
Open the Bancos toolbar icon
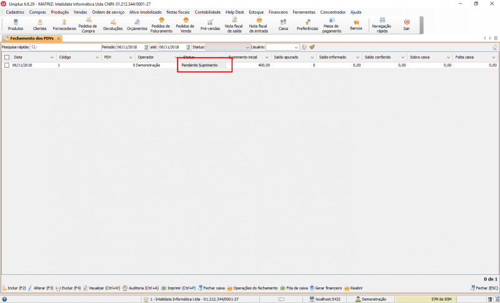pyautogui.click(x=356, y=25)
